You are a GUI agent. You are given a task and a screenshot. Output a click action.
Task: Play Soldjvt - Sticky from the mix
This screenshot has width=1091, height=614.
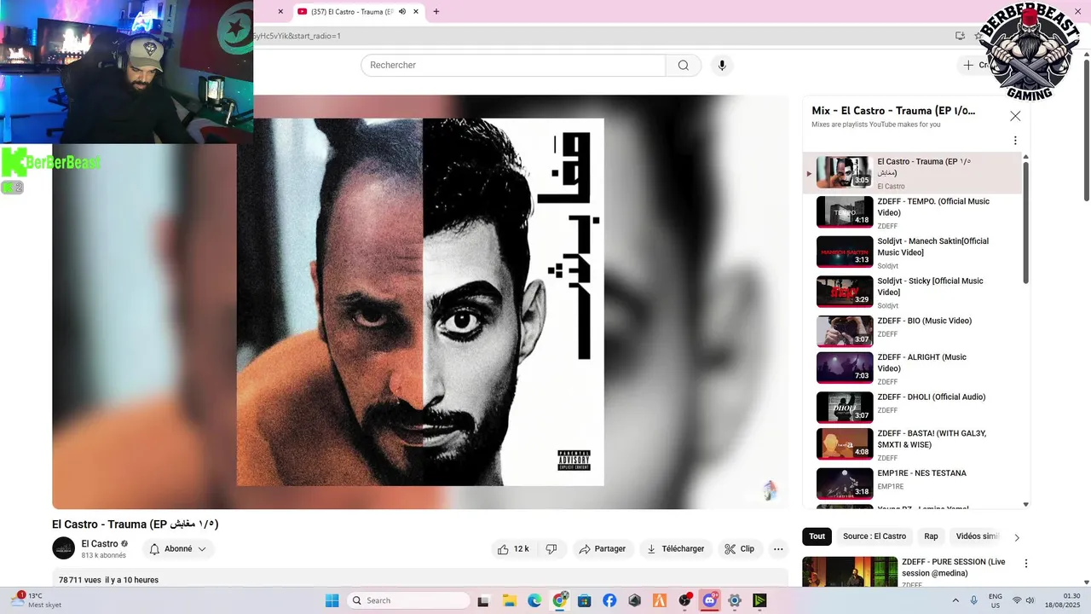click(x=914, y=293)
